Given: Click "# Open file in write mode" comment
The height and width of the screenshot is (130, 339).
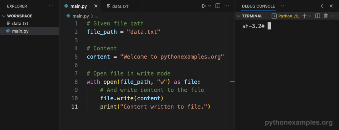Looking at the screenshot, I should point(128,74).
